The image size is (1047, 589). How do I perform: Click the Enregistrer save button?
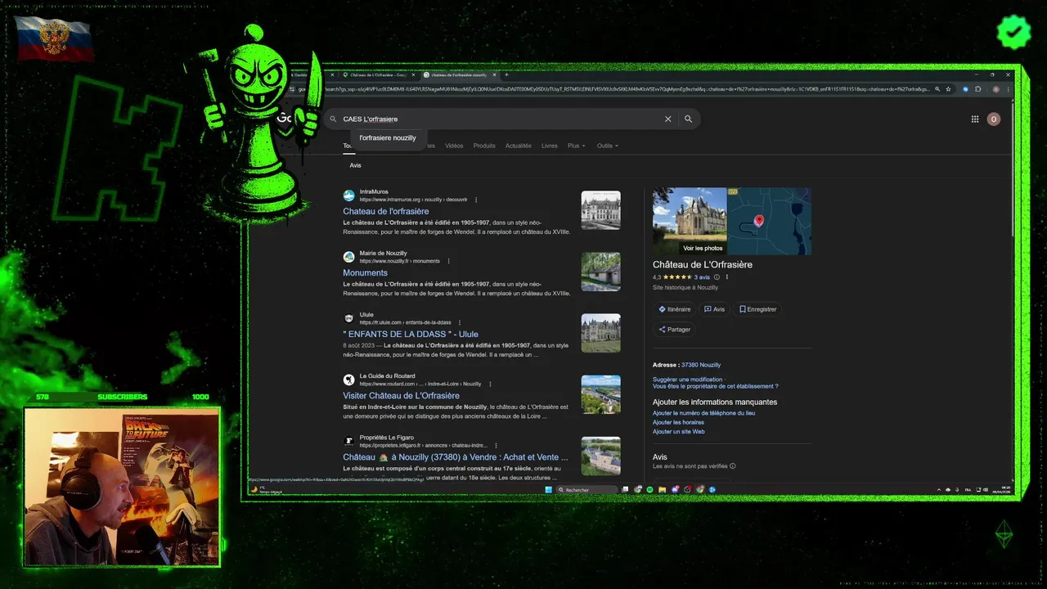pyautogui.click(x=757, y=309)
